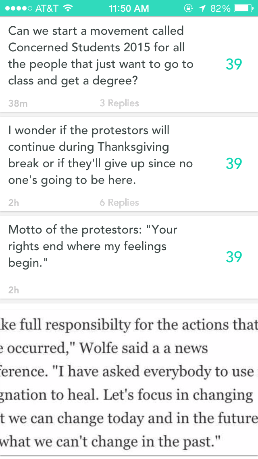
Task: Tap vote count 39 on Motto post
Action: (234, 257)
